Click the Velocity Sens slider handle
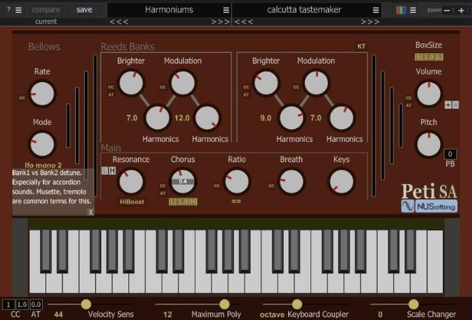 tap(86, 304)
